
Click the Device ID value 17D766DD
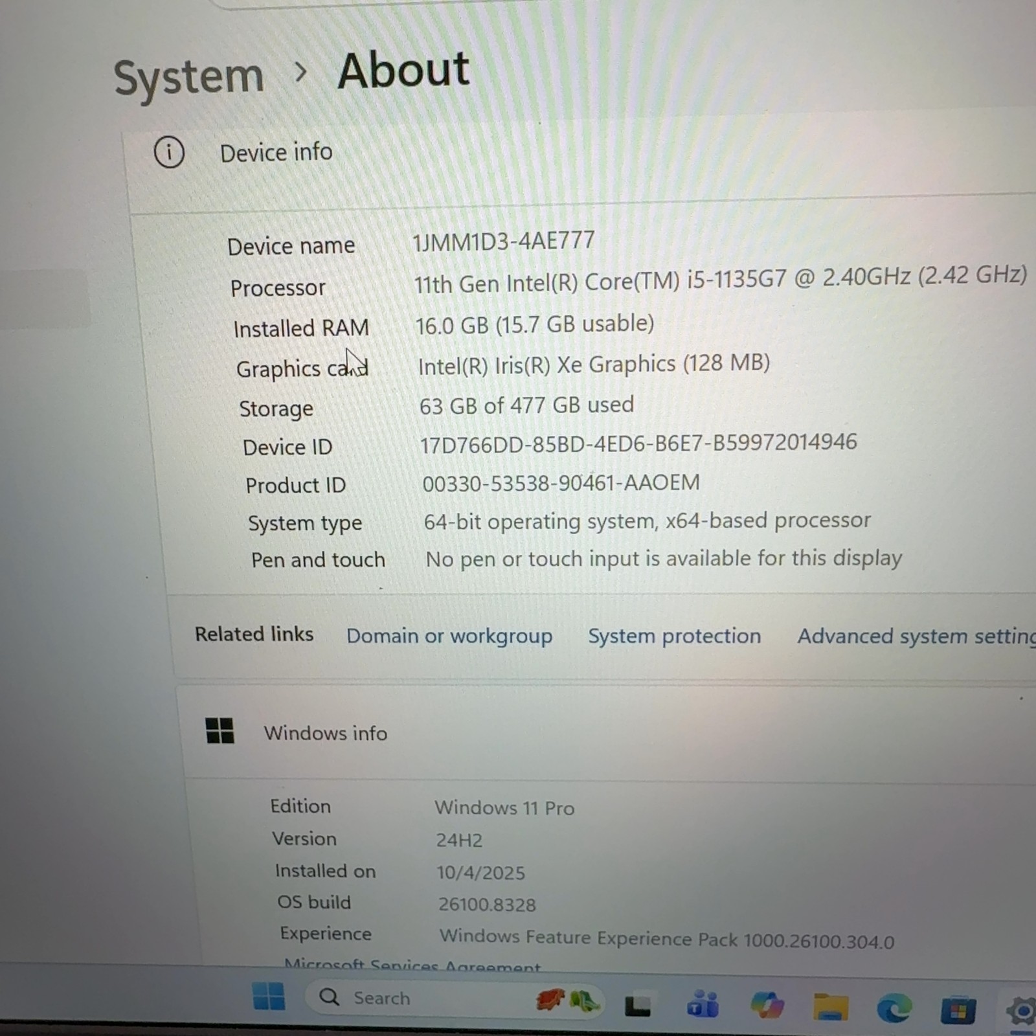638,444
